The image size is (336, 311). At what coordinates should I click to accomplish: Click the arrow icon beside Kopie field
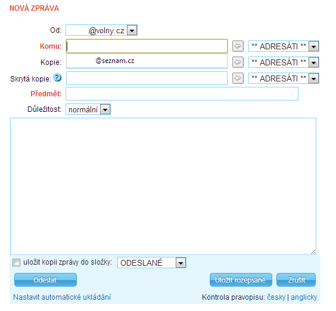click(x=238, y=62)
